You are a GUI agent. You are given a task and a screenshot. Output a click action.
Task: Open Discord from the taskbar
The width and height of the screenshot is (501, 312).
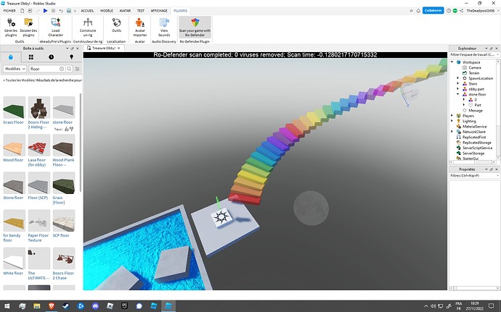point(95,306)
